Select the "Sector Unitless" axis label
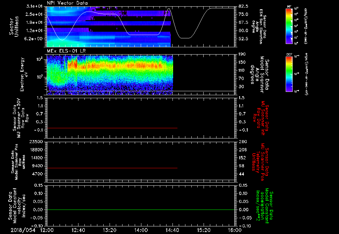The width and height of the screenshot is (339, 234). [14, 26]
